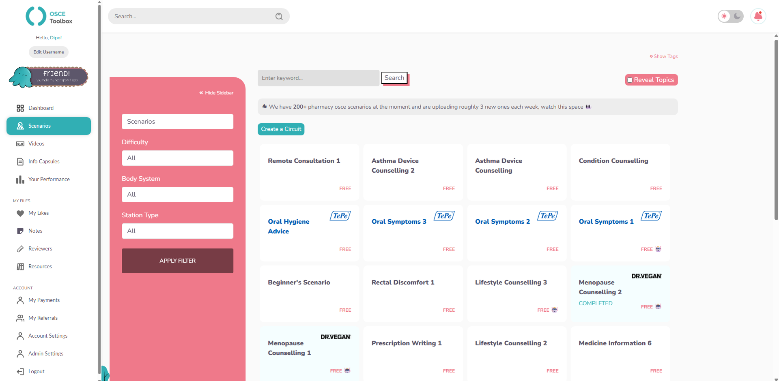
Task: Click the Logout arrow icon
Action: [20, 372]
